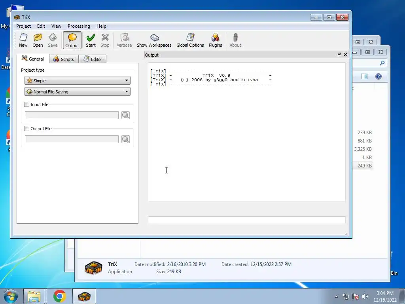Select the 239 KB file row in Explorer
Image resolution: width=405 pixels, height=304 pixels.
(363, 132)
